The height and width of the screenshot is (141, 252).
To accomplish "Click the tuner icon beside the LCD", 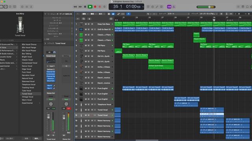I will click(x=157, y=7).
